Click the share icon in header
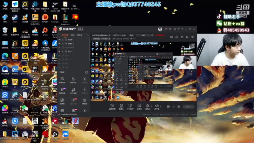 (192, 37)
